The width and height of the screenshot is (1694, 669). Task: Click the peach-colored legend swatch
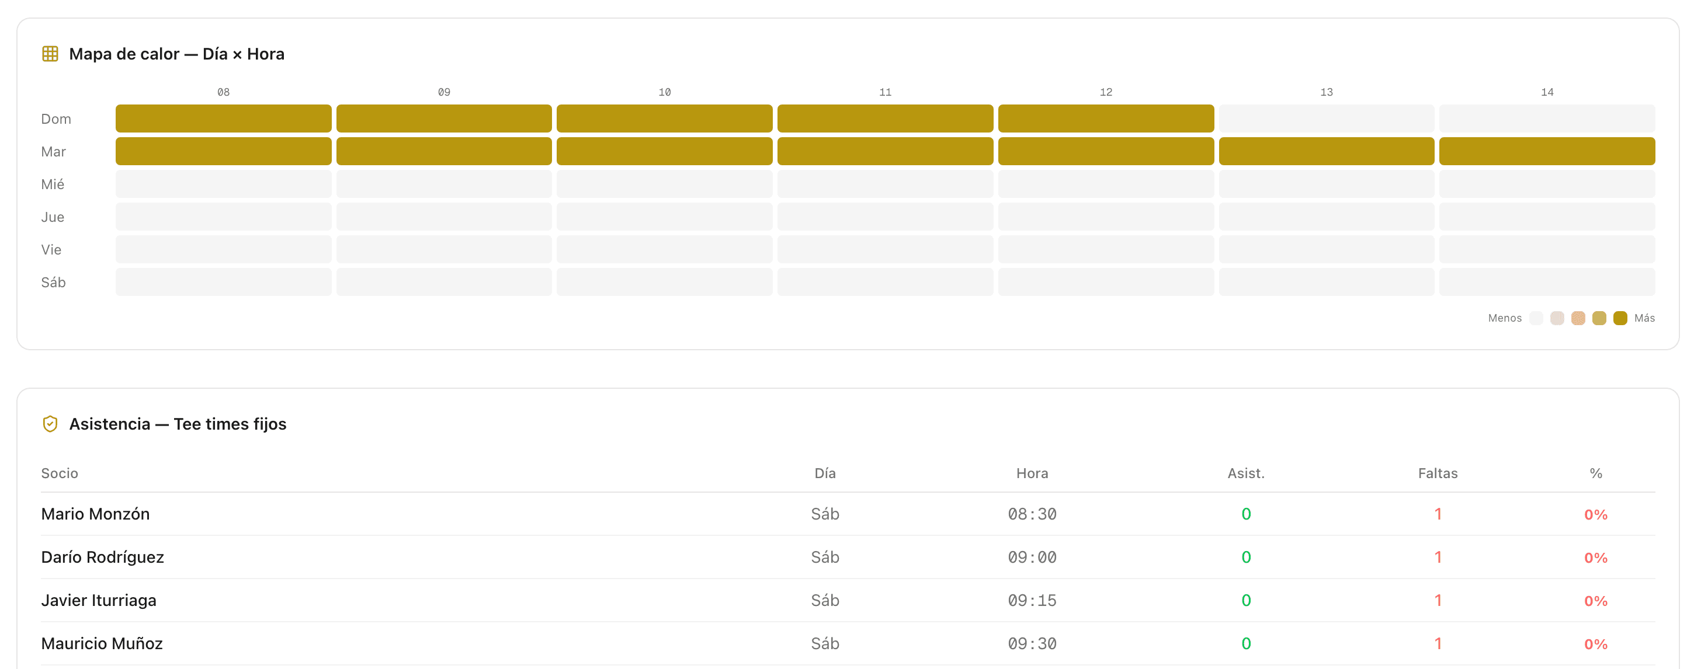[x=1578, y=318]
